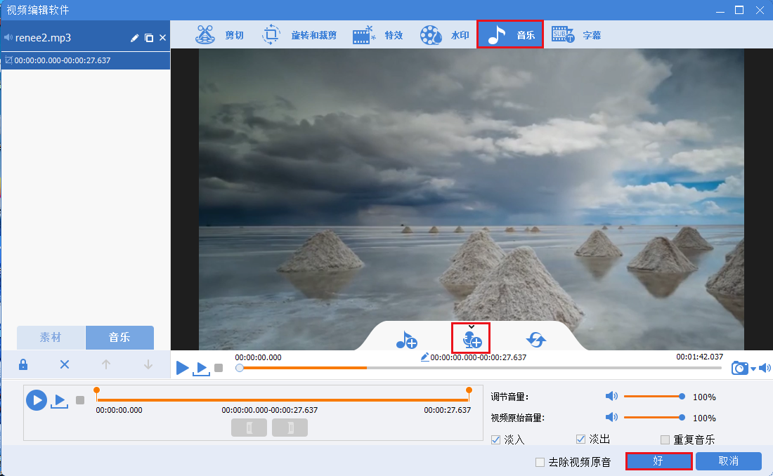Open the 水印 watermark tool
Screen dimensions: 773x476
pos(444,35)
